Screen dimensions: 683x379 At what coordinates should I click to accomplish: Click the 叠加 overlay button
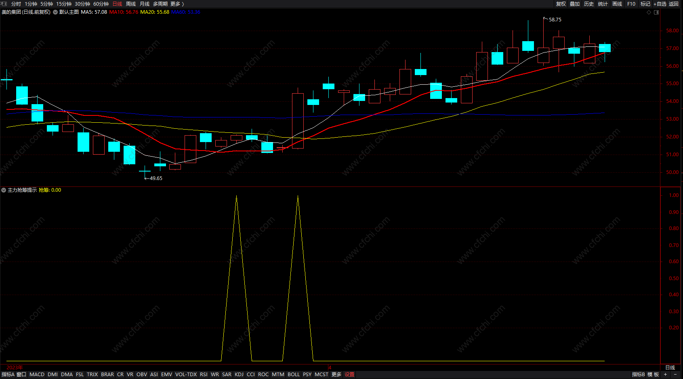(x=575, y=4)
